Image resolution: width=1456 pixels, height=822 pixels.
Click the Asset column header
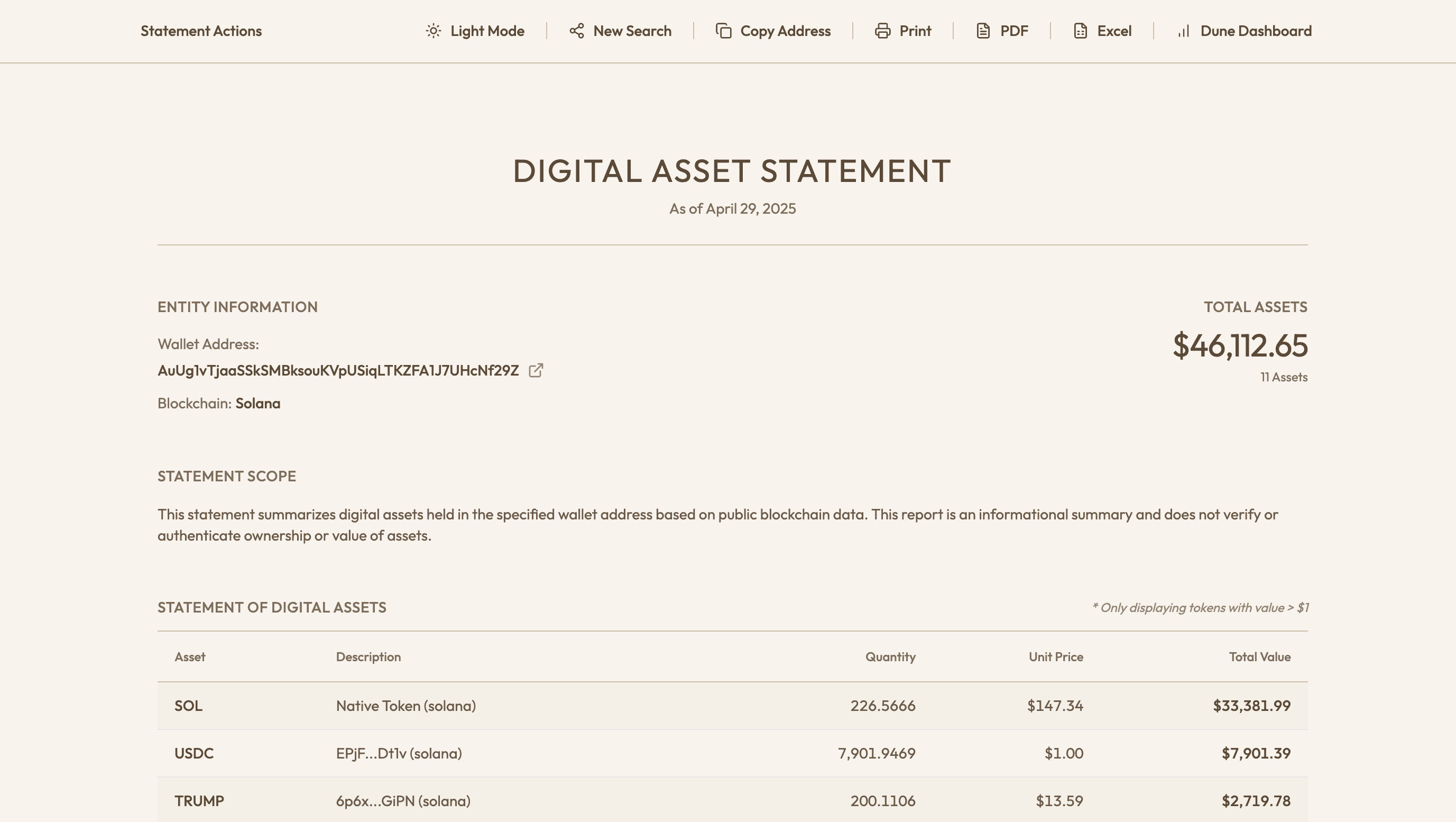point(190,657)
